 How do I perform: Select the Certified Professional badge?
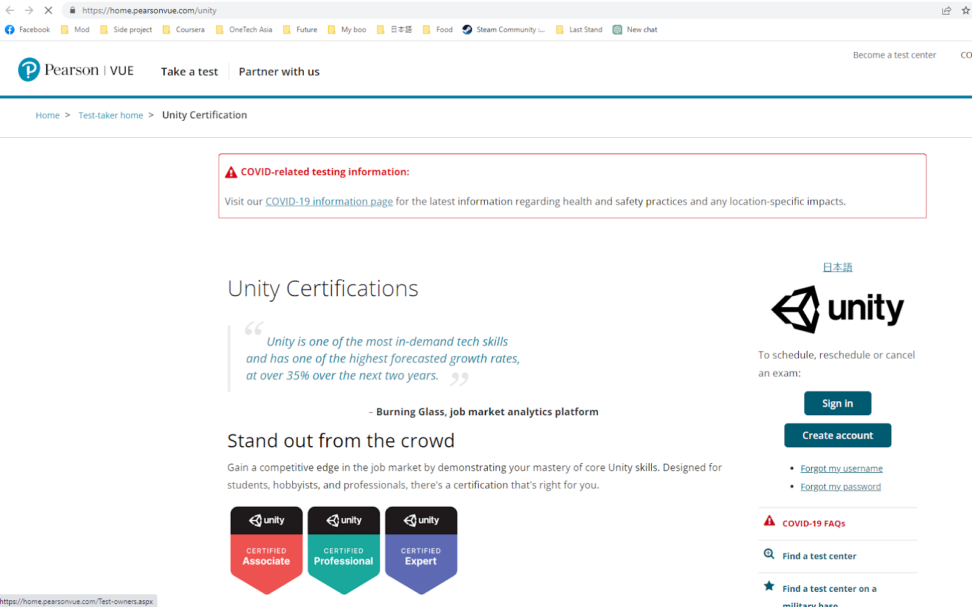(343, 551)
